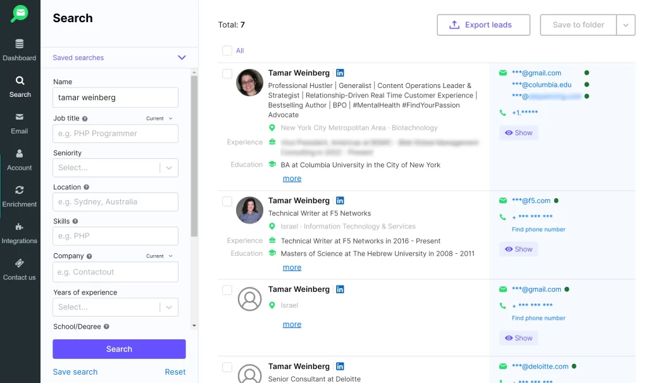Click the phone icon beside +1.*****
Screen dimensions: 648x383
[x=503, y=113]
